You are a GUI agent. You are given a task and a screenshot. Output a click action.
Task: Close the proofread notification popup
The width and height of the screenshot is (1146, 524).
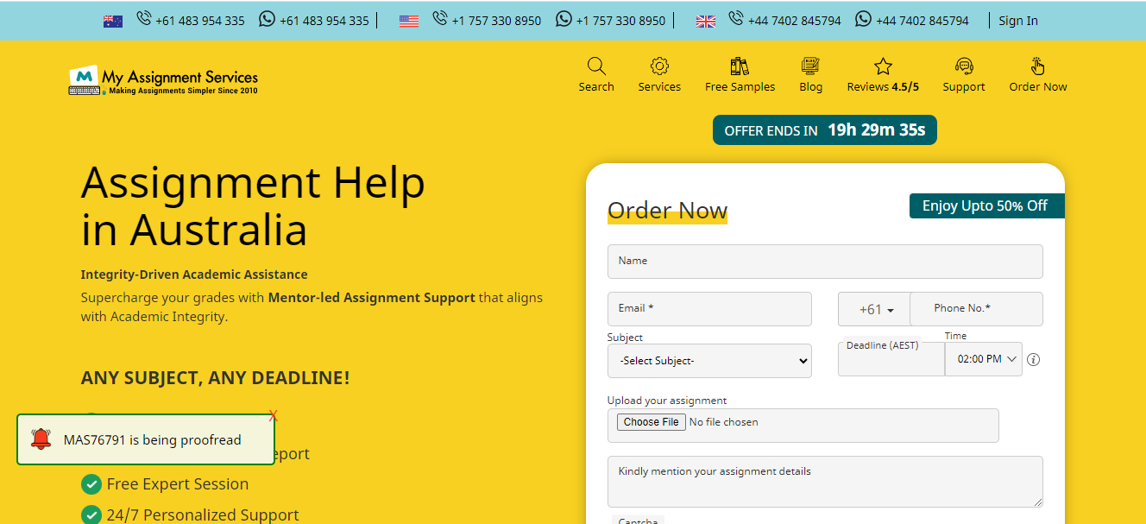tap(274, 417)
